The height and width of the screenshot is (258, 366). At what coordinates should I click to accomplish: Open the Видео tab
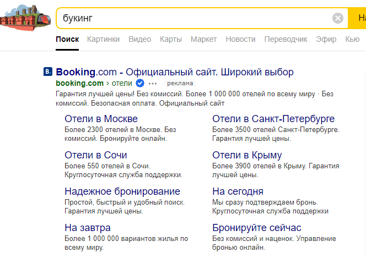(140, 39)
